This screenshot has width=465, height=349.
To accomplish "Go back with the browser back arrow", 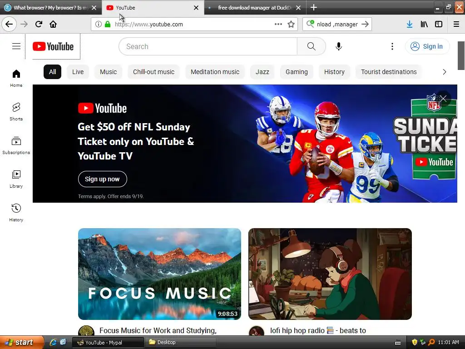I will (9, 24).
